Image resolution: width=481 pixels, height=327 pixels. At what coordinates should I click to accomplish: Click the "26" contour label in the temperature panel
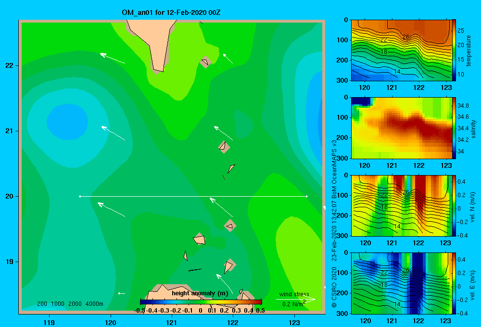tap(406, 37)
